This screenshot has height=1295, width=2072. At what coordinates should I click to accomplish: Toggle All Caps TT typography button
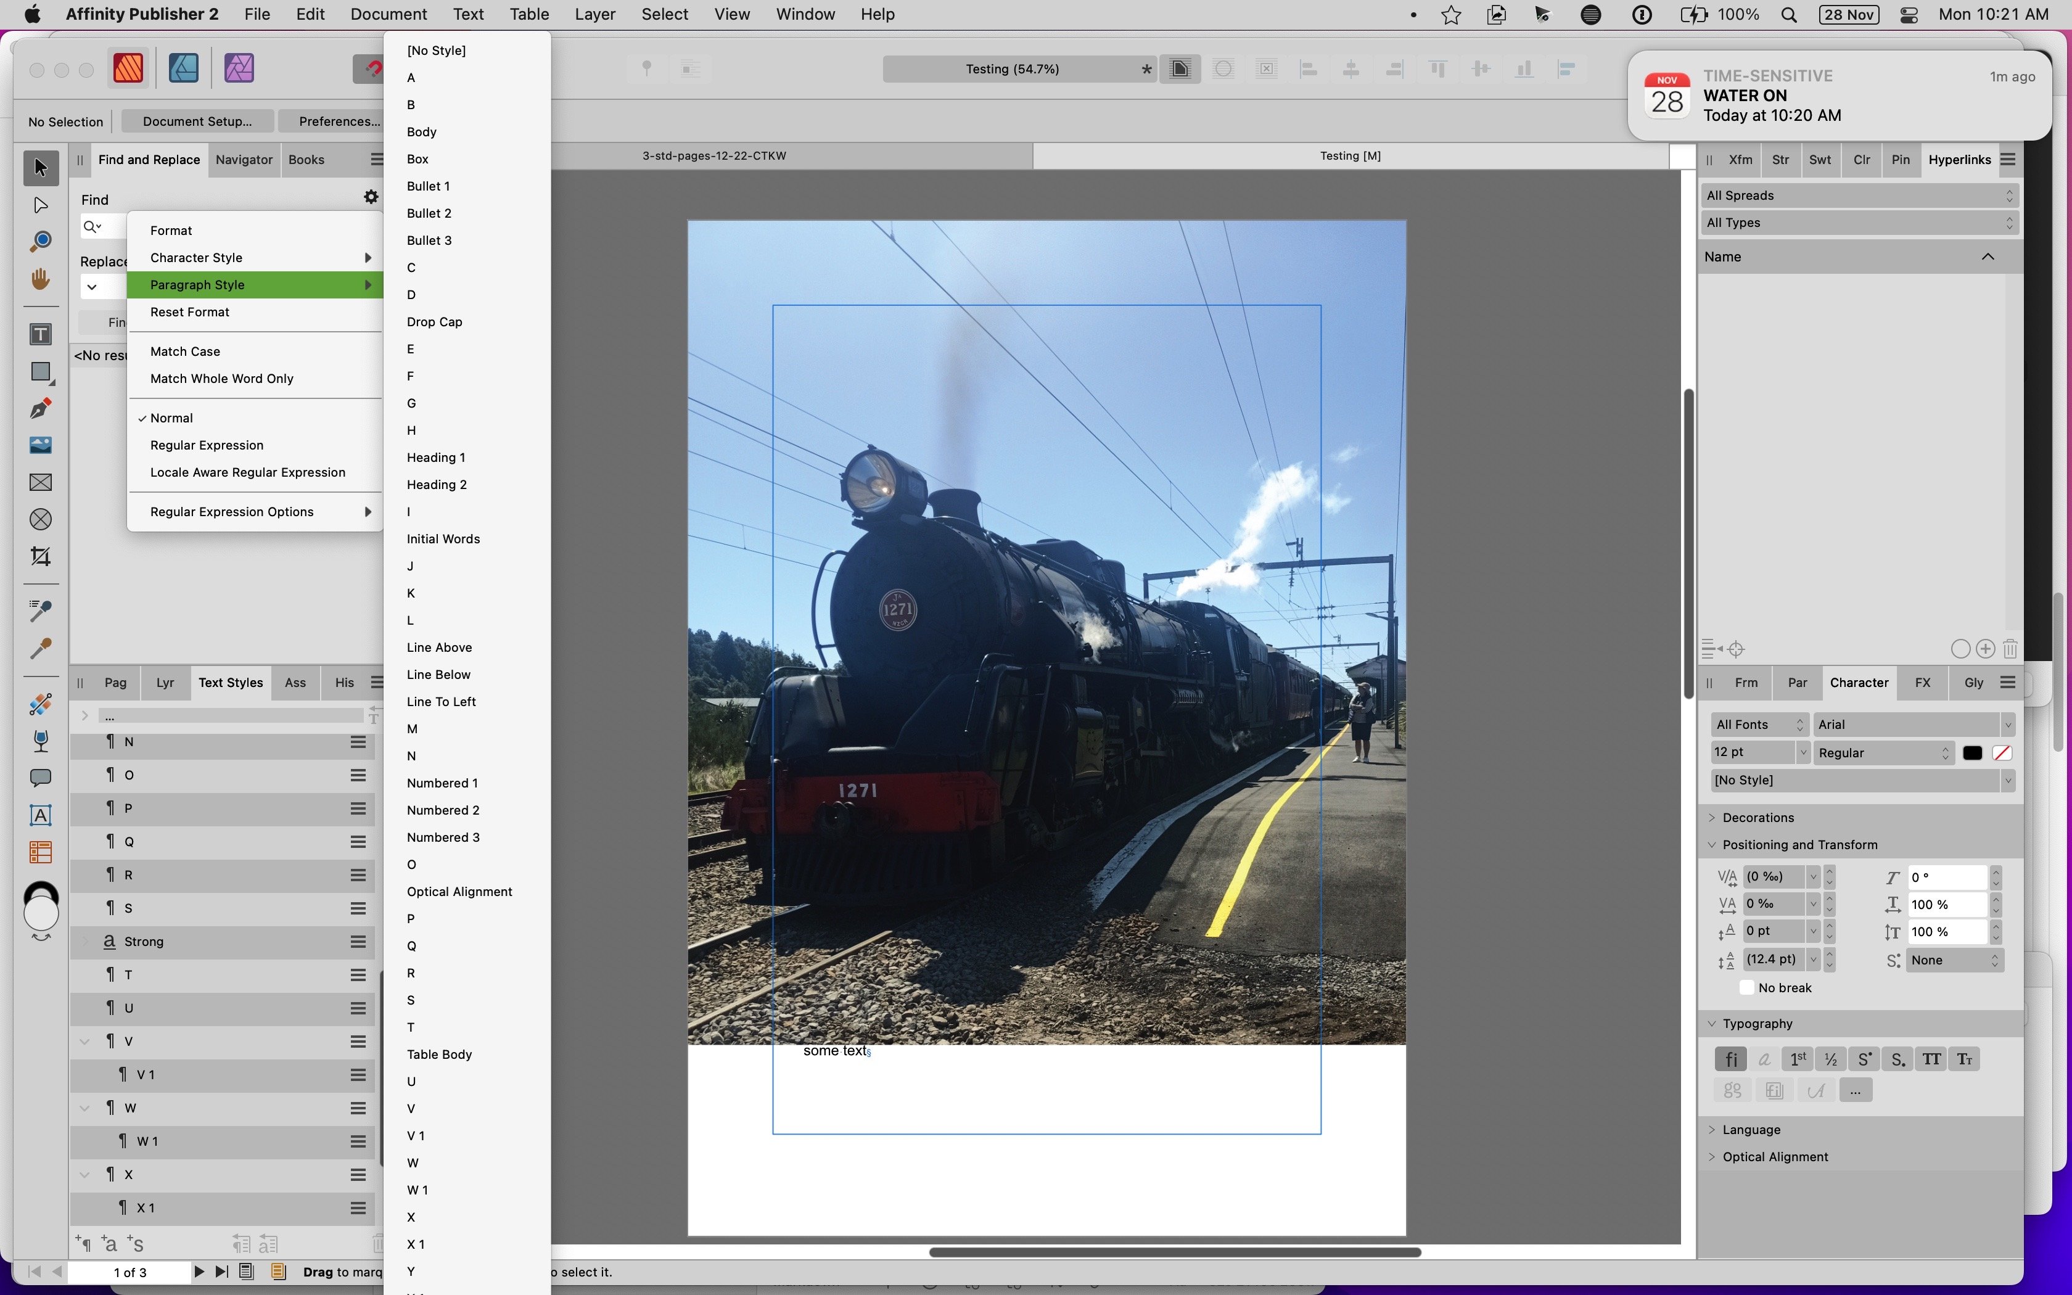click(1931, 1059)
